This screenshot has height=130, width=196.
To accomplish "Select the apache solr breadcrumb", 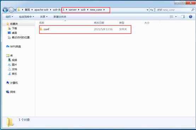I will (41, 10).
